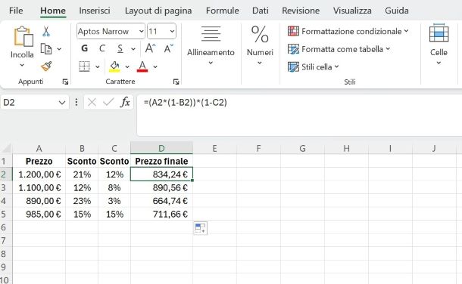This screenshot has width=462, height=284.
Task: Open Formattazione condizionale menu
Action: coord(348,31)
